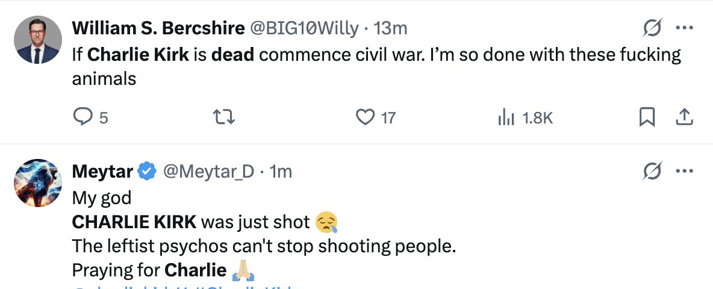This screenshot has height=289, width=713.
Task: Open Grok icon on Bercshire's post
Action: [653, 28]
